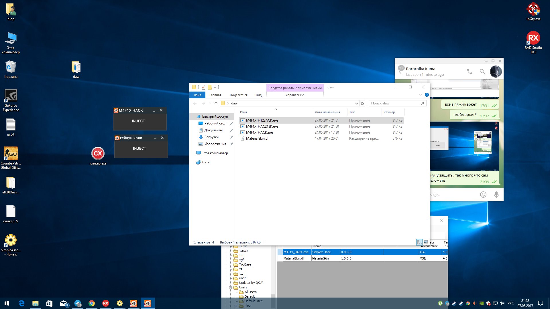The height and width of the screenshot is (309, 550).
Task: Collapse the Users folder in tree
Action: pos(230,288)
